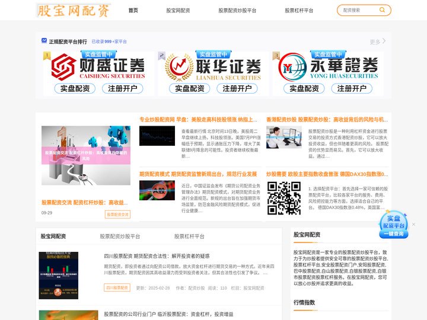Open article 炒股需要 欧股主要指数 headline
The width and height of the screenshot is (427, 320).
click(327, 174)
